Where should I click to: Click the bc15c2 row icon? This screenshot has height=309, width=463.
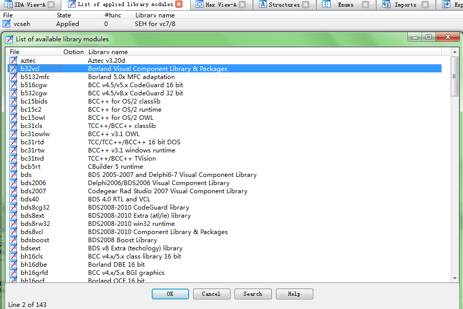click(x=13, y=110)
